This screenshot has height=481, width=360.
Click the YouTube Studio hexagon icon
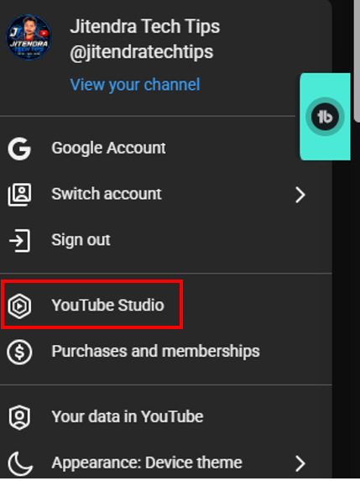coord(19,306)
